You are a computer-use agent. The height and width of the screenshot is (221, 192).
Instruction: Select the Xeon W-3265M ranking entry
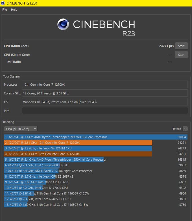point(96,148)
